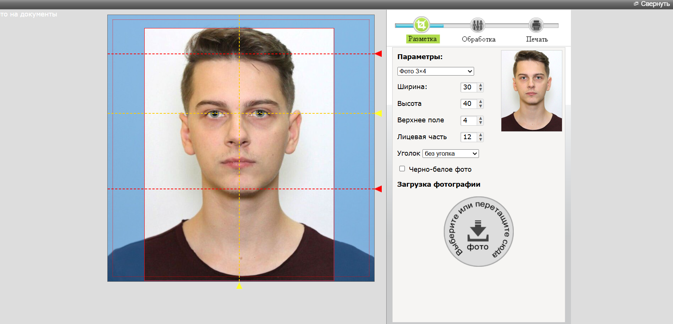Open the Обработка processing step icon
The image size is (673, 324).
click(477, 25)
